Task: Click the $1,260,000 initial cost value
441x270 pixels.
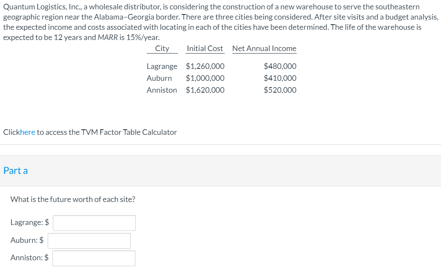Action: pyautogui.click(x=205, y=66)
